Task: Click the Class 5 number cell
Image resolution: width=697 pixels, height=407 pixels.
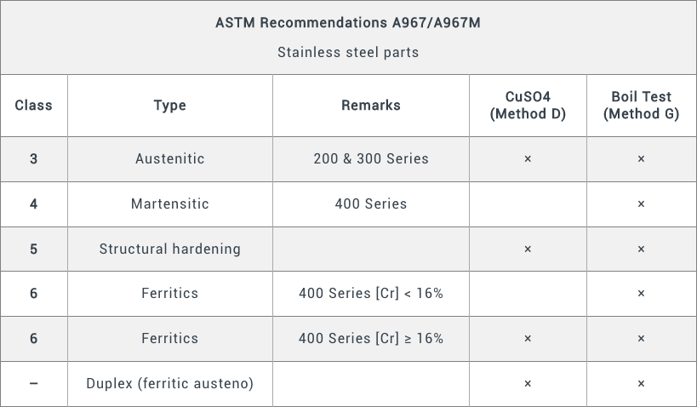Action: click(x=33, y=249)
